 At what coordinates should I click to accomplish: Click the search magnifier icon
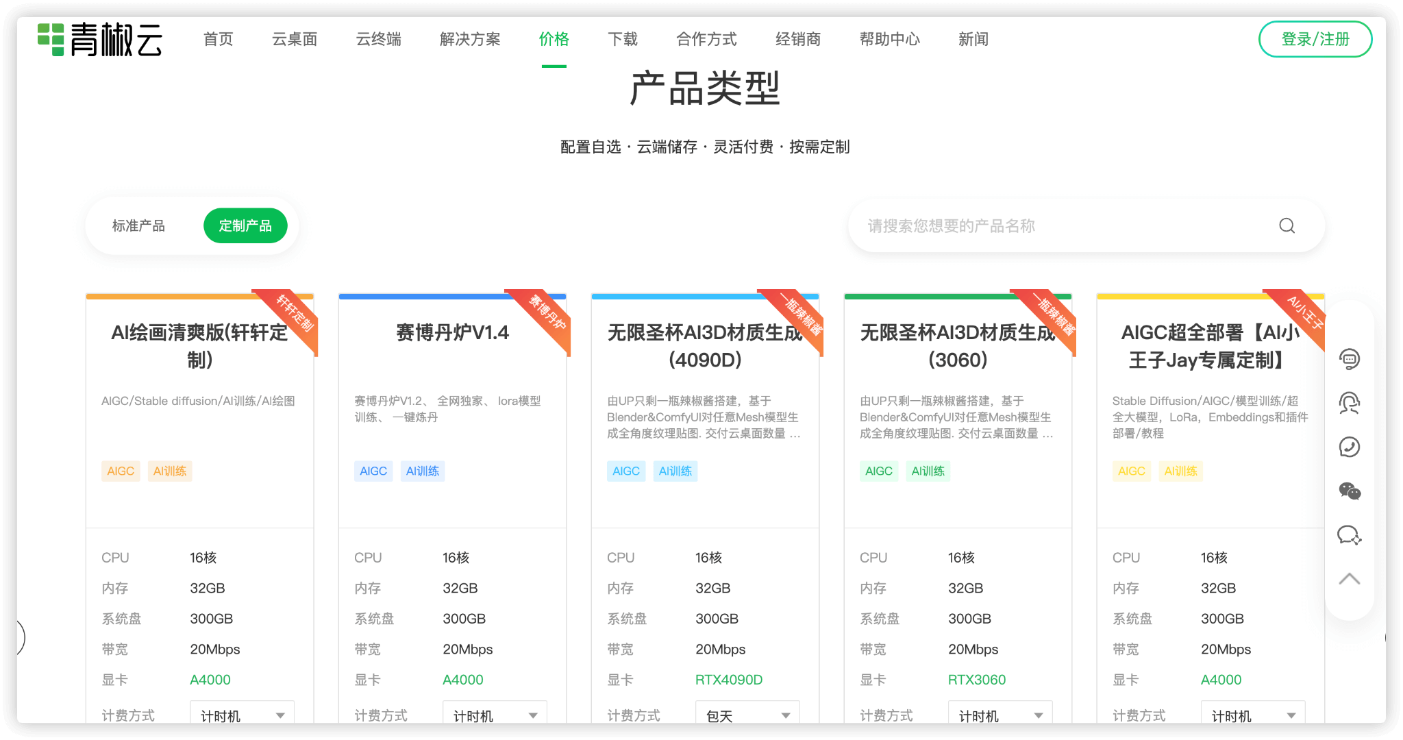pos(1287,226)
